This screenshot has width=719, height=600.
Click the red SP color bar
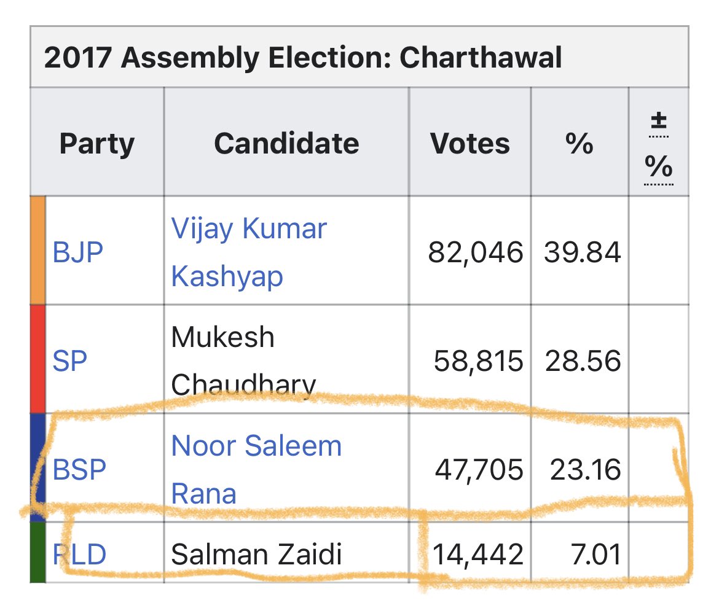38,359
